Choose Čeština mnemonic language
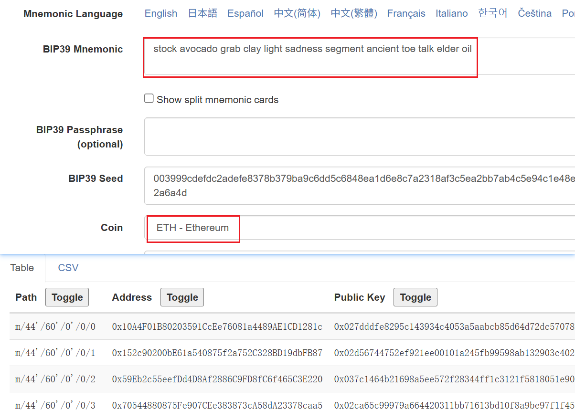 click(x=534, y=13)
